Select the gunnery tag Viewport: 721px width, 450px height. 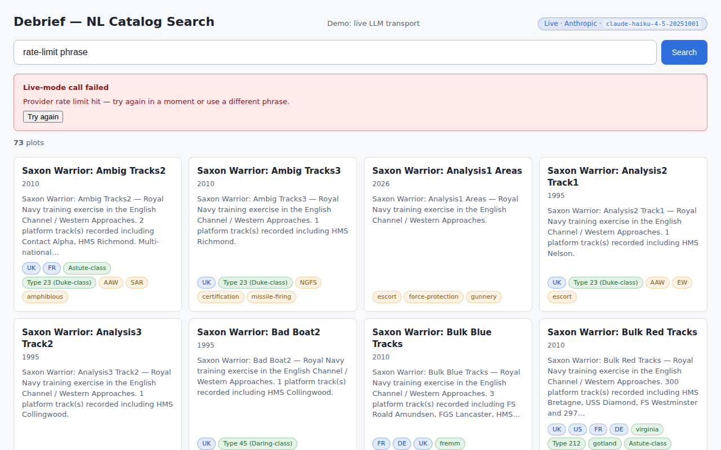pyautogui.click(x=483, y=296)
